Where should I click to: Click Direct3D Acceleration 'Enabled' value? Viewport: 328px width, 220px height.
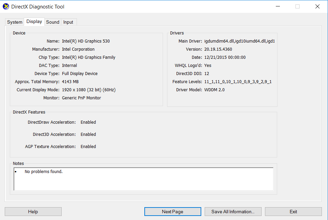click(88, 135)
